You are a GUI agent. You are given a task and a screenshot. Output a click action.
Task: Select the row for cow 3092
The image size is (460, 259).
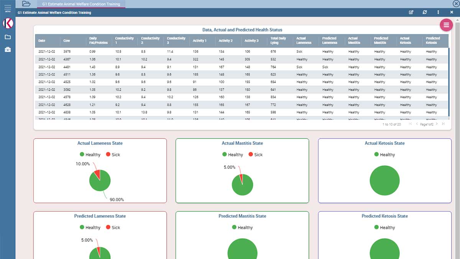(x=242, y=90)
